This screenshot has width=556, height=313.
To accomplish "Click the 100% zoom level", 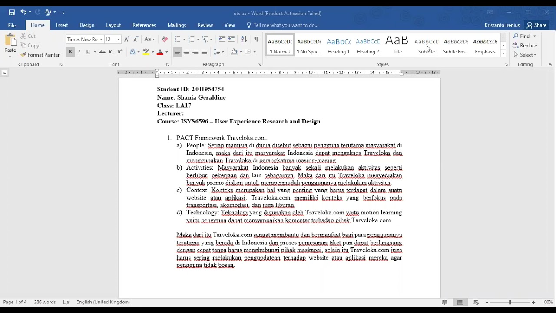I will click(547, 302).
